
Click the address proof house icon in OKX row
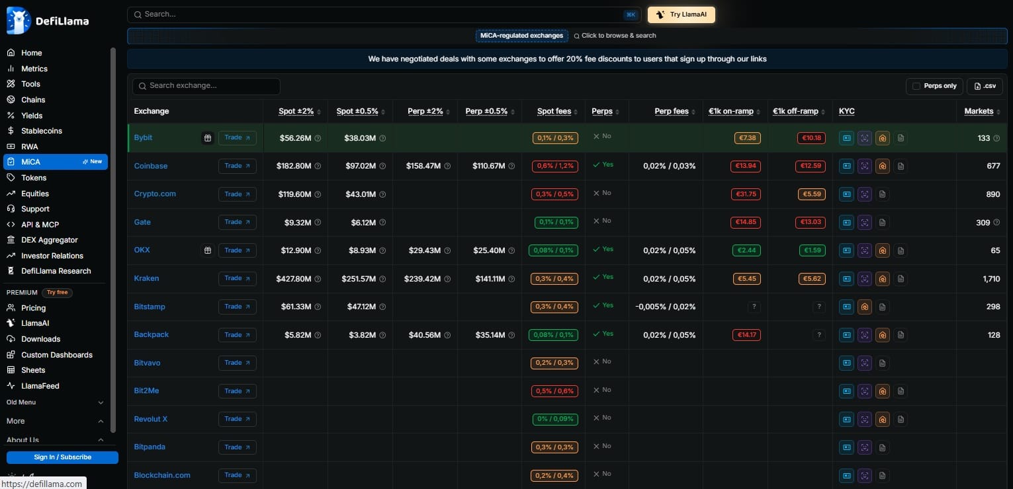click(x=883, y=250)
